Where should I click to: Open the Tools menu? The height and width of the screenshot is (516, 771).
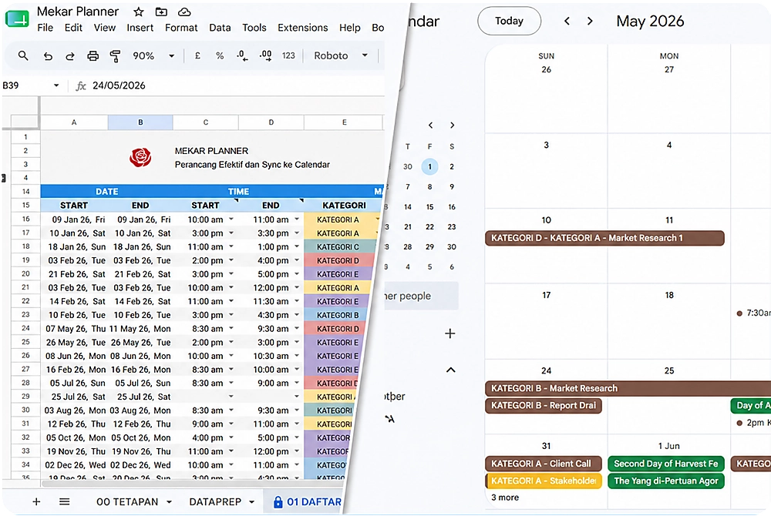(254, 28)
